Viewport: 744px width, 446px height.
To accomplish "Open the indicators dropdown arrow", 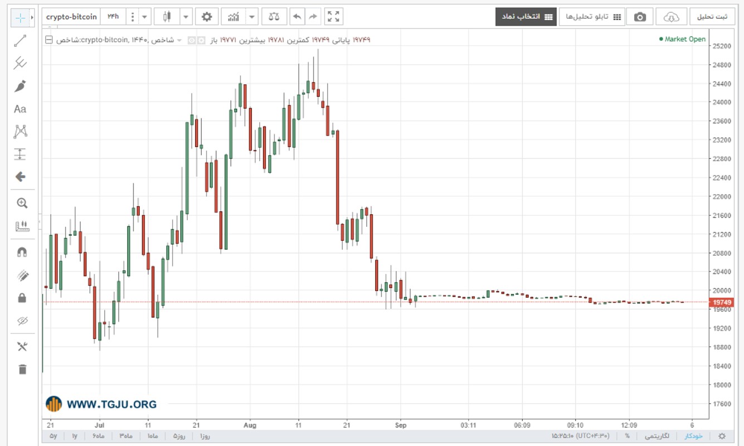I will 252,17.
